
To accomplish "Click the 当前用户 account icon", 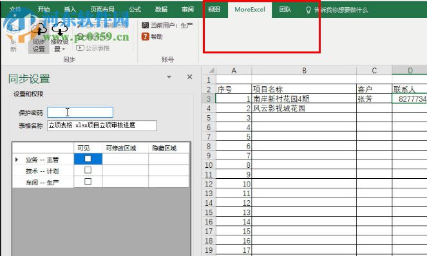I will point(146,25).
